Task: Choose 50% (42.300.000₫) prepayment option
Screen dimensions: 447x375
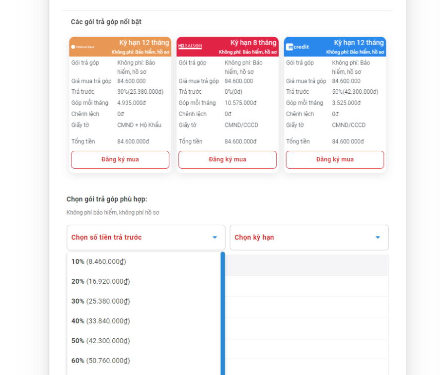Action: point(101,341)
